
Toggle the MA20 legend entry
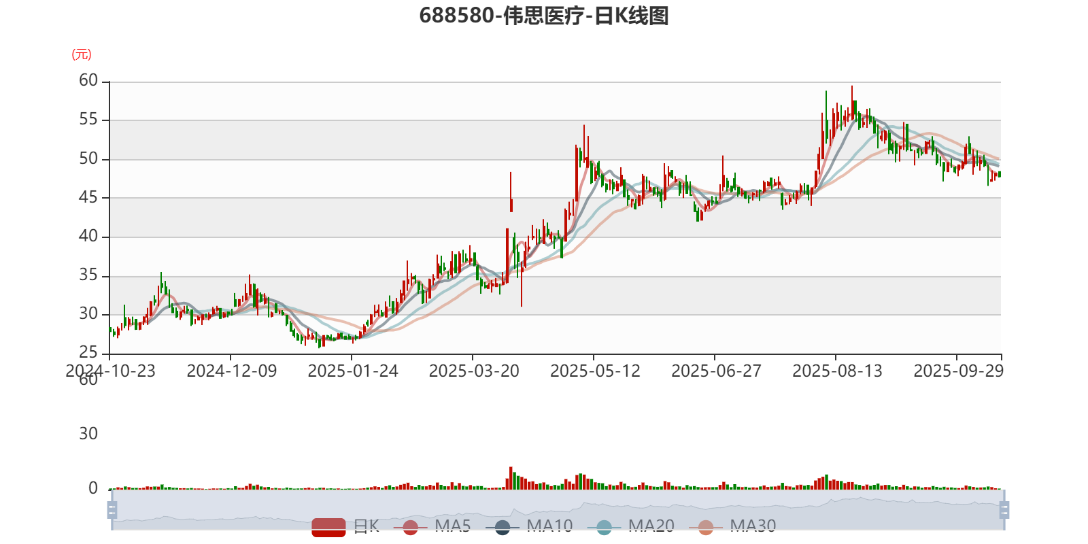pyautogui.click(x=631, y=526)
